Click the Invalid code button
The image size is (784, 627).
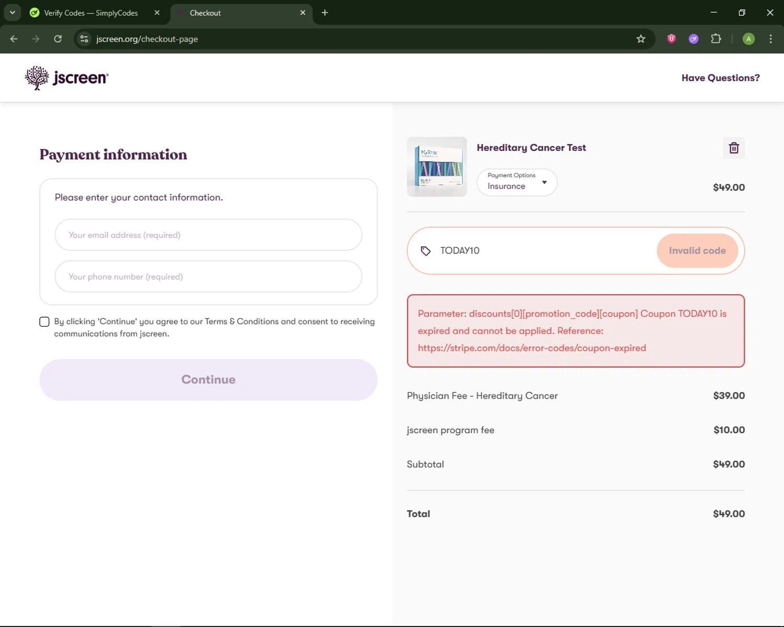[697, 251]
